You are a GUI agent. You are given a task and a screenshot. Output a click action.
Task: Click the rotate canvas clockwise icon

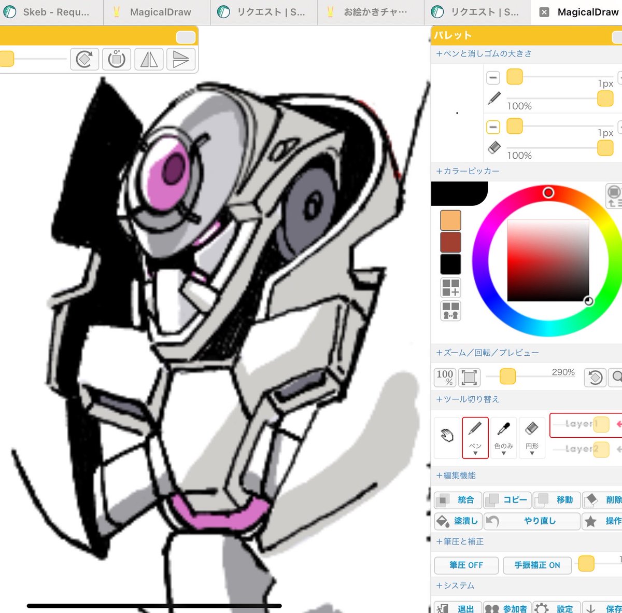(x=84, y=59)
